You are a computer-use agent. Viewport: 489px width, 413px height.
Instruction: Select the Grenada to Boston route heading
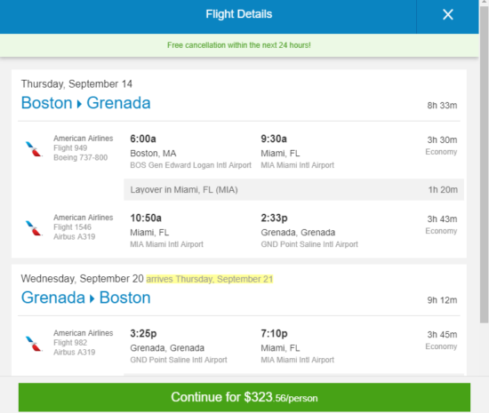pos(85,298)
